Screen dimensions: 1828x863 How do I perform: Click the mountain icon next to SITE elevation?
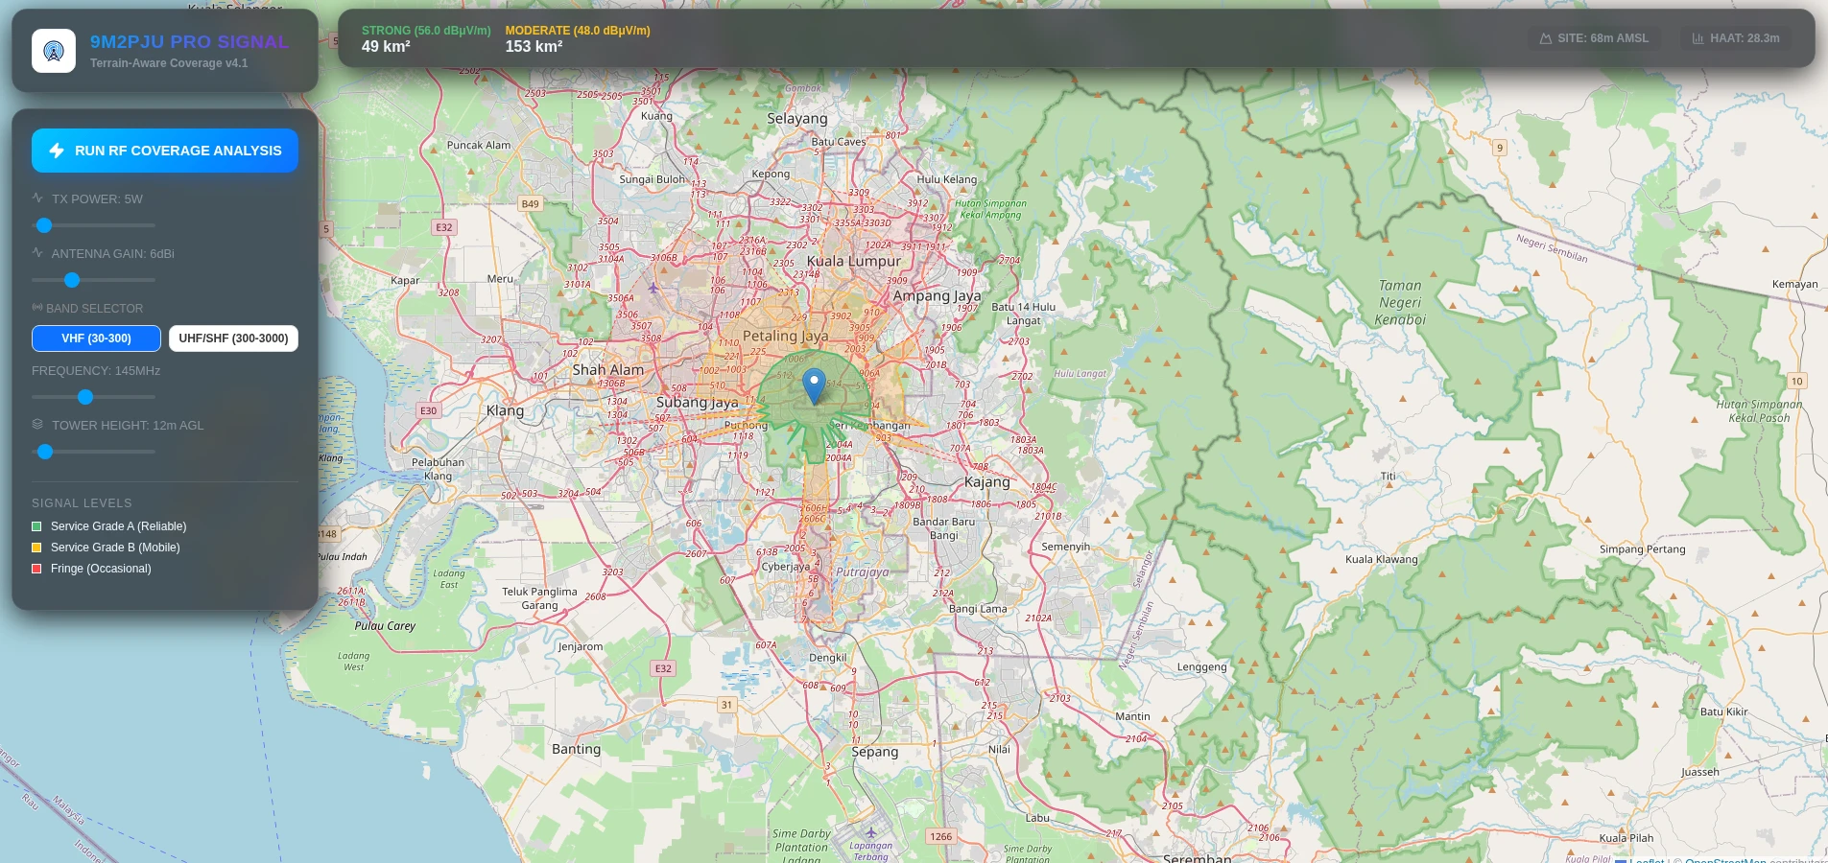(1545, 38)
